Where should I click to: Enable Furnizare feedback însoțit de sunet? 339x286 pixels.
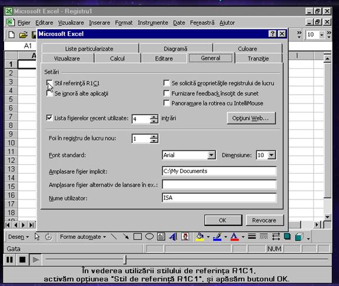click(x=167, y=94)
